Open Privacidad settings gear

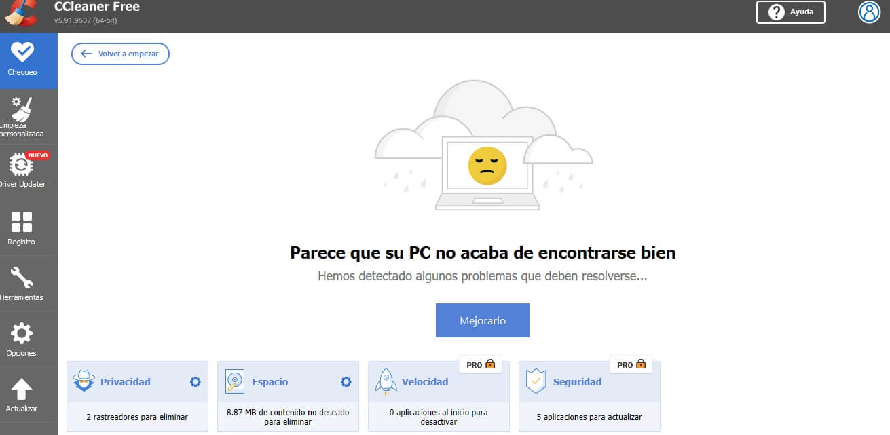point(196,382)
